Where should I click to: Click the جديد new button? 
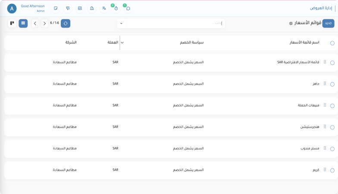coord(328,23)
